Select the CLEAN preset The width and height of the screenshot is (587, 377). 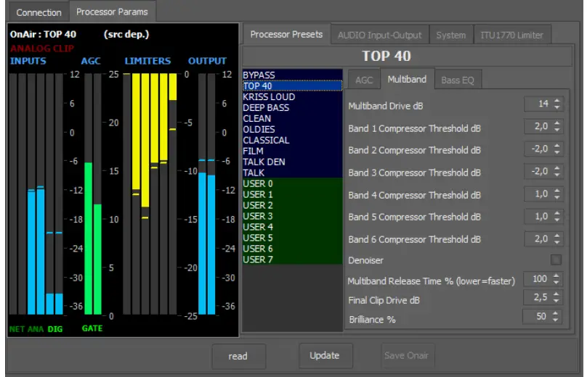point(292,118)
